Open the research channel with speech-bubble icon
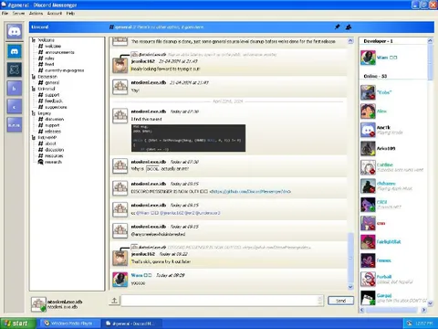 tap(50, 162)
